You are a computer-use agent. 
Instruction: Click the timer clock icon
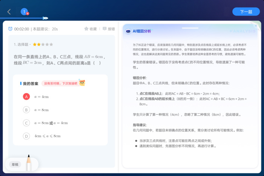tap(11, 29)
